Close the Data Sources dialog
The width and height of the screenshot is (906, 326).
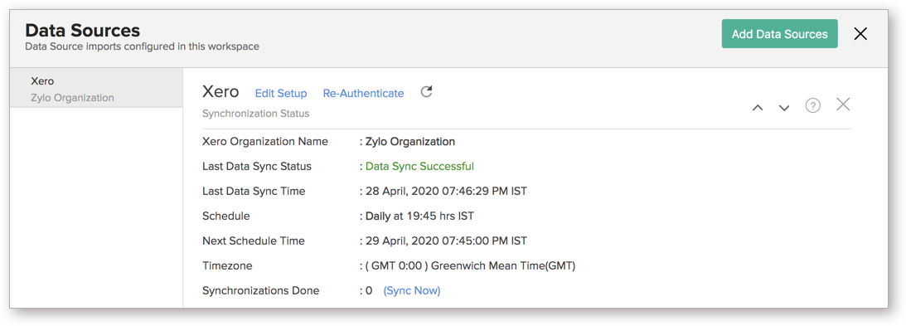(x=860, y=34)
